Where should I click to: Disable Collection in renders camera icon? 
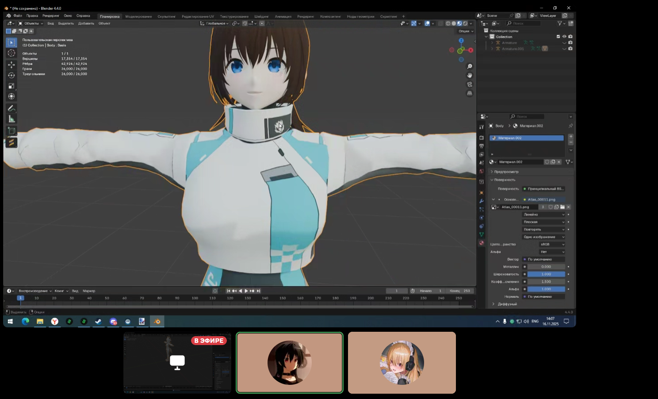coord(570,37)
